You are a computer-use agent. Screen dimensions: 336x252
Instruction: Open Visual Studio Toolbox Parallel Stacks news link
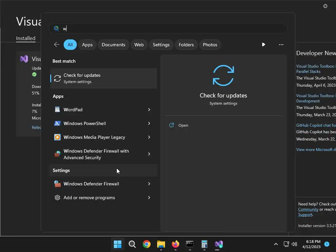[316, 69]
